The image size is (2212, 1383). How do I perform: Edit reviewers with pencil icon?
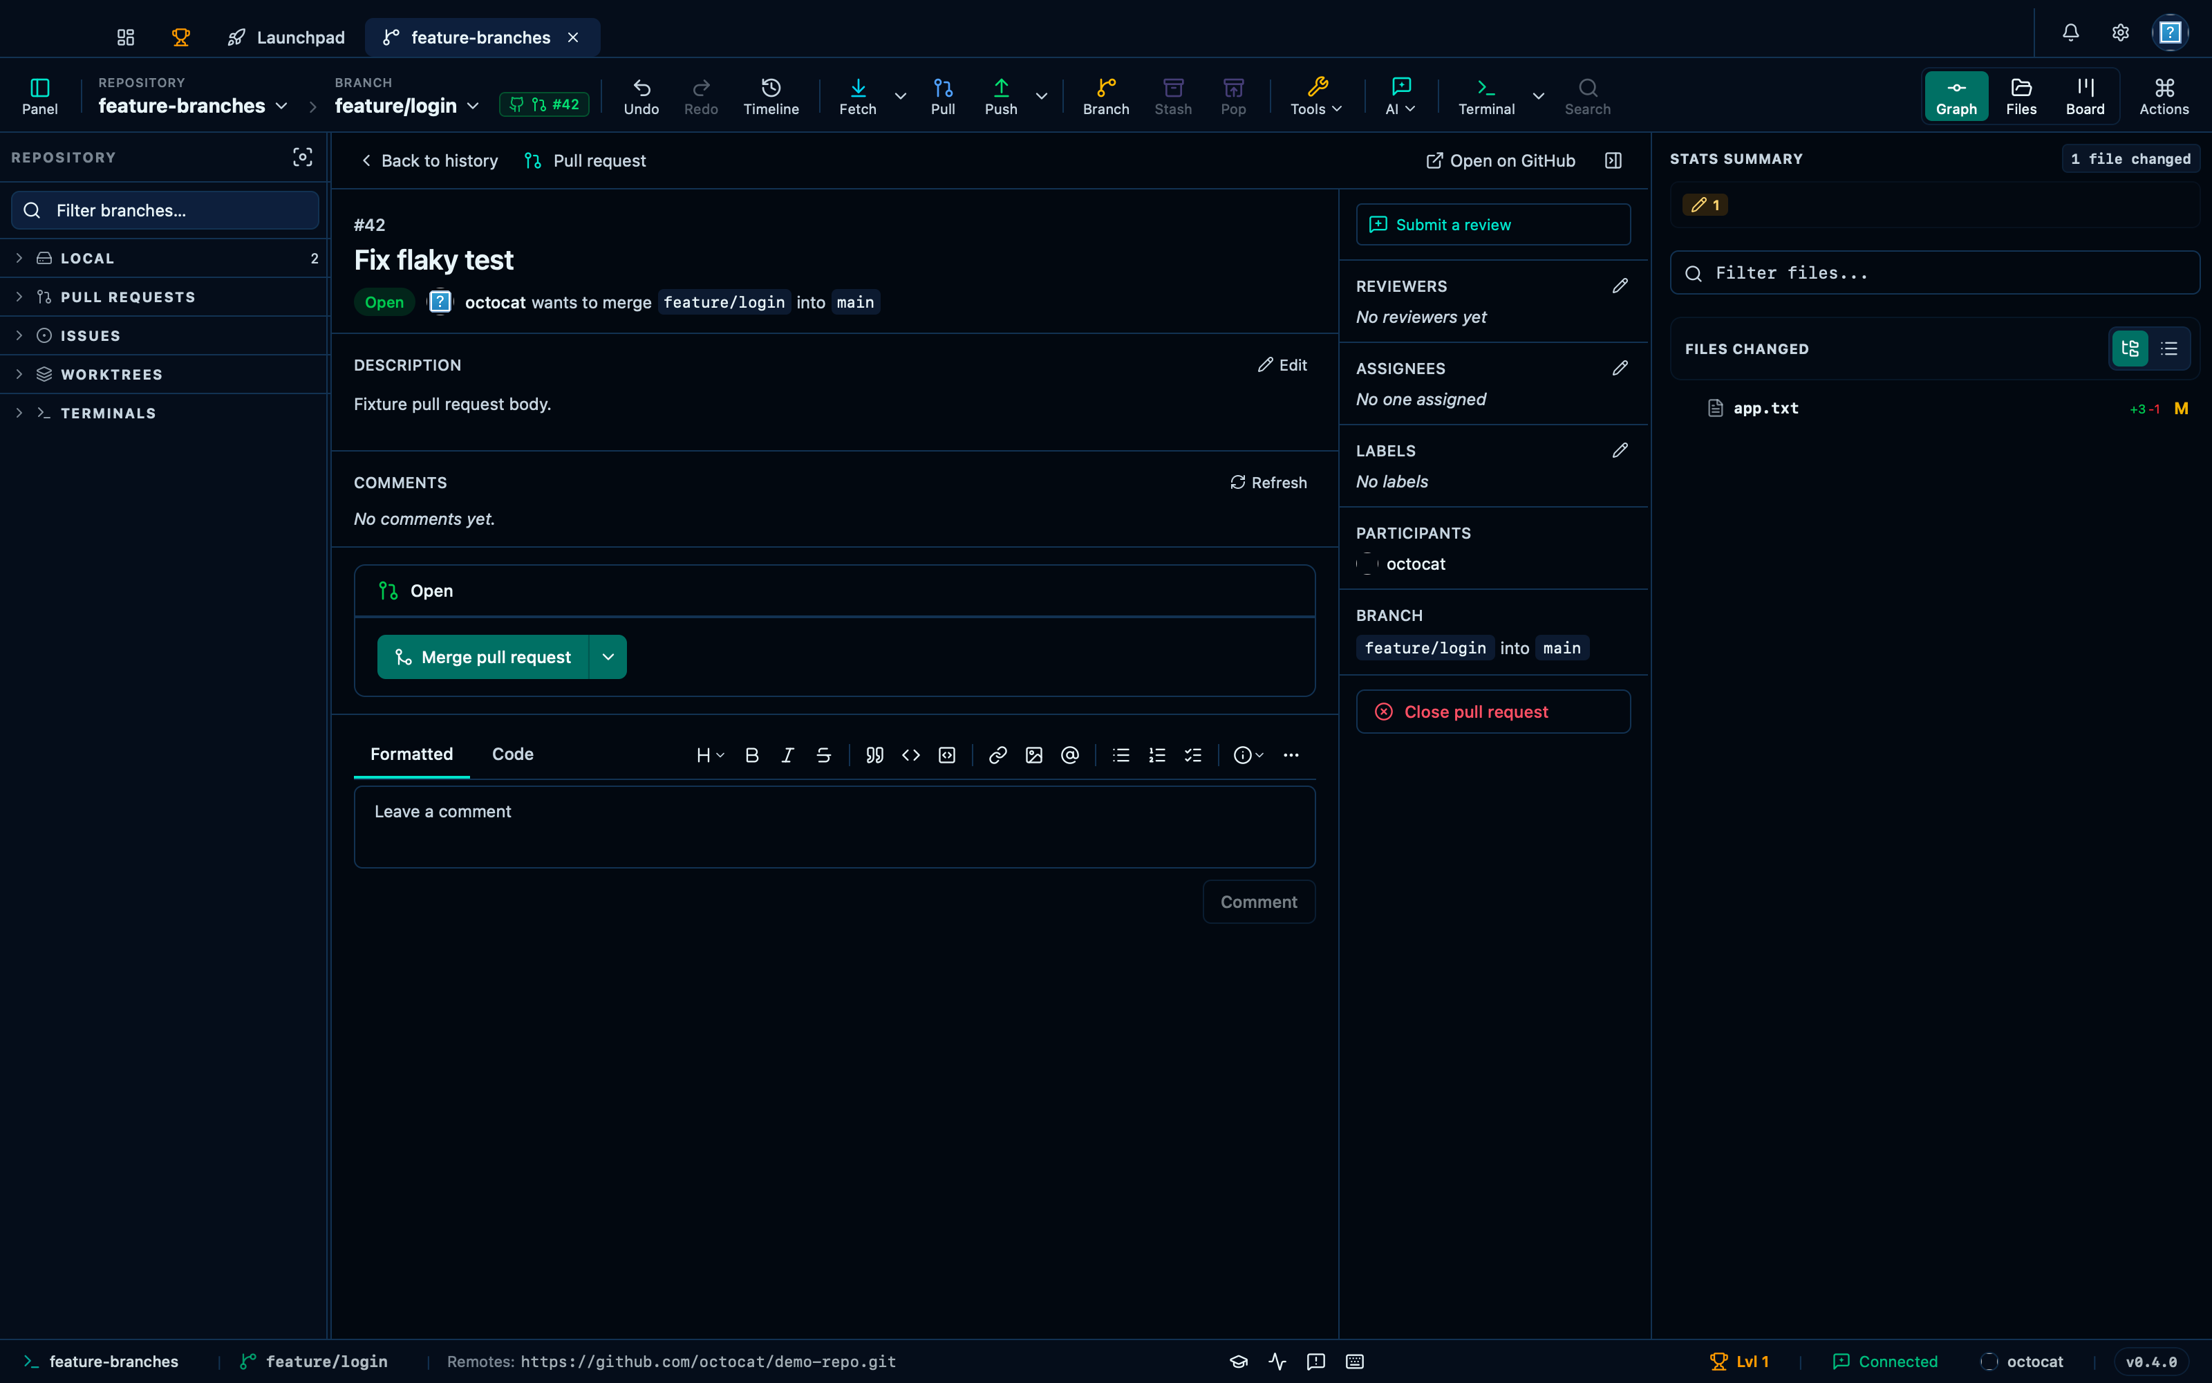click(x=1620, y=286)
